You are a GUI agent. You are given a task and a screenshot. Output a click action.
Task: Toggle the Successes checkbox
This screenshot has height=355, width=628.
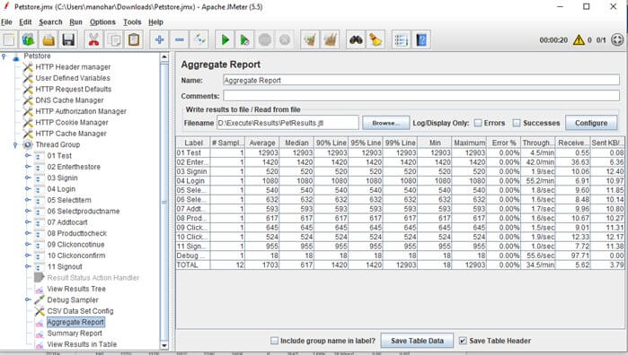[517, 123]
